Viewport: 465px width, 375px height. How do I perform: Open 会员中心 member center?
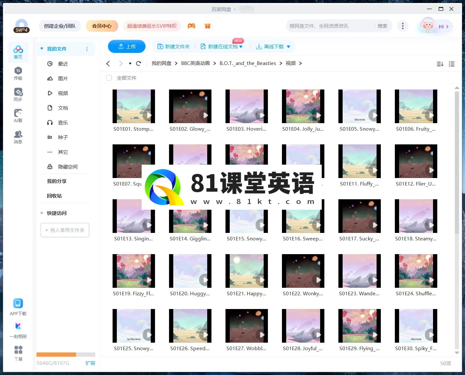click(102, 26)
